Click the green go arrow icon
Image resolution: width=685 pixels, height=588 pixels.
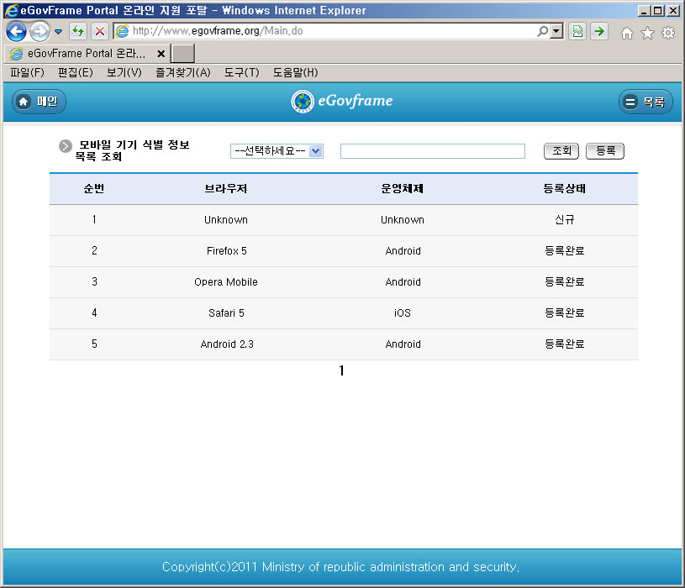click(x=599, y=32)
